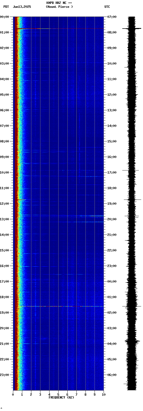Screen dimensions: 143x411
Task: Click the 11:00 UTC right axis label
Action: 112,79
